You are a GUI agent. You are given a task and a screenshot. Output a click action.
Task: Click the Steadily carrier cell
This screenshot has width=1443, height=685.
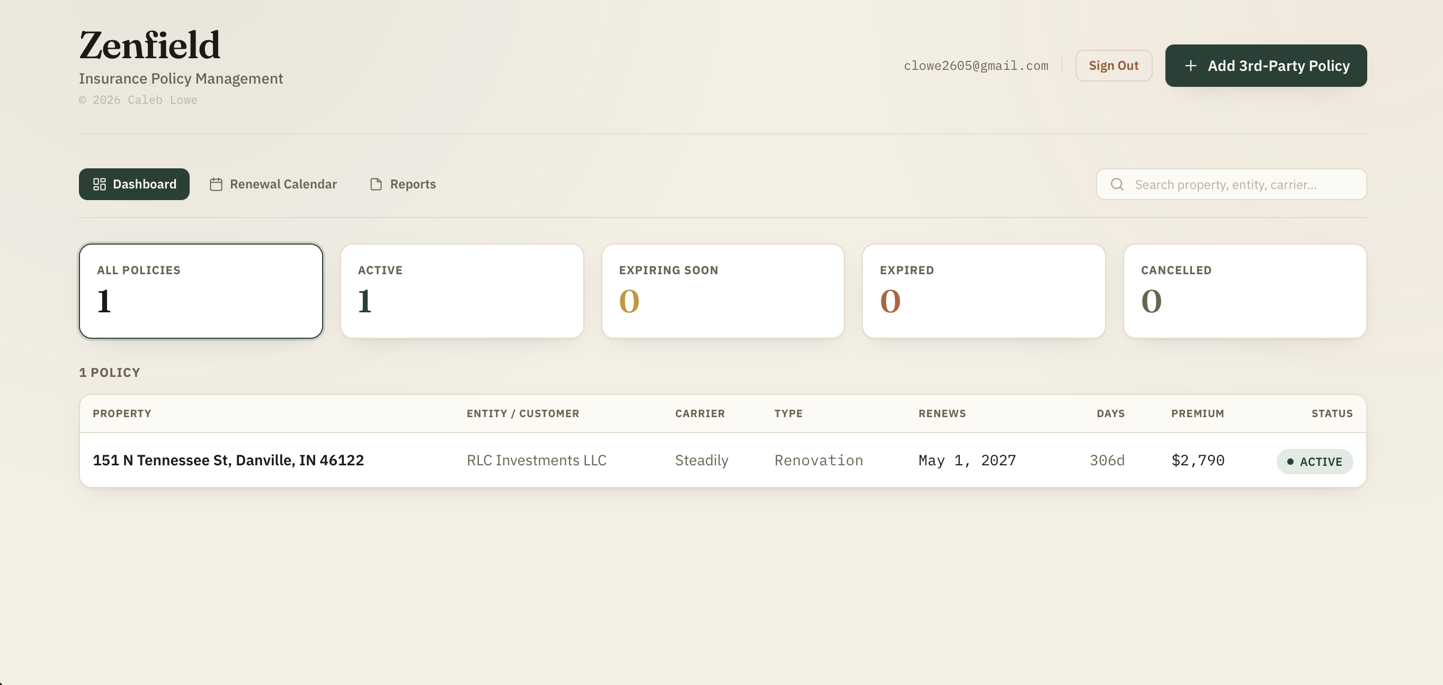(x=701, y=460)
